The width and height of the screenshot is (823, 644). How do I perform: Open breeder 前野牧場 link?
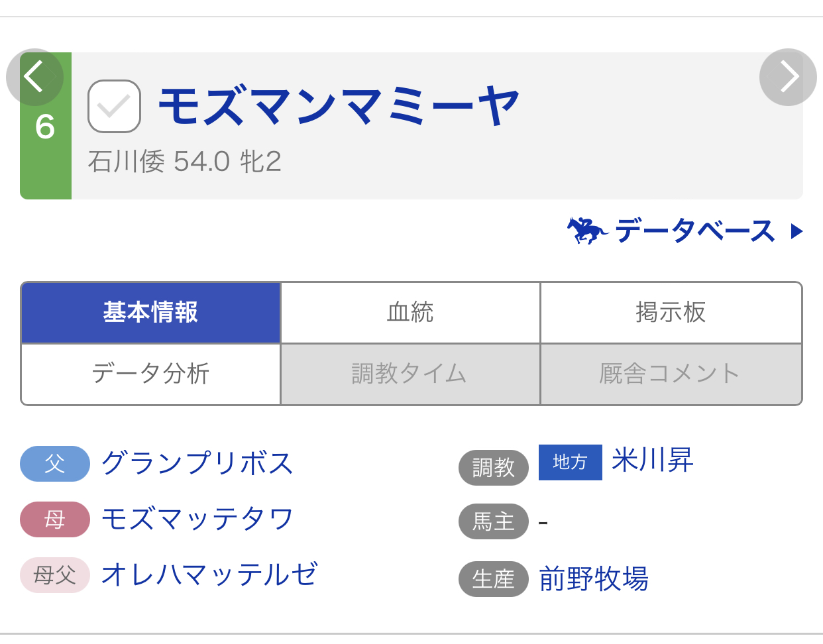(594, 578)
